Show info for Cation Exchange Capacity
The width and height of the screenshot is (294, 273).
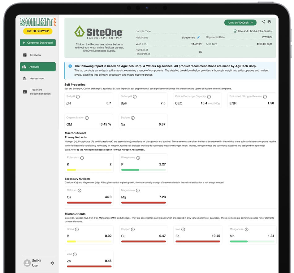tap(209, 97)
